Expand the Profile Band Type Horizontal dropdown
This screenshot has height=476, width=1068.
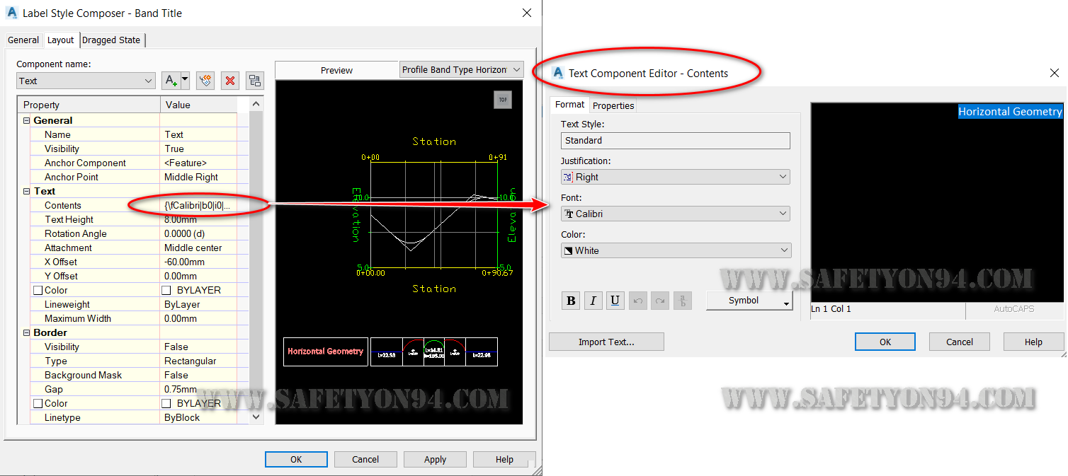pyautogui.click(x=460, y=69)
